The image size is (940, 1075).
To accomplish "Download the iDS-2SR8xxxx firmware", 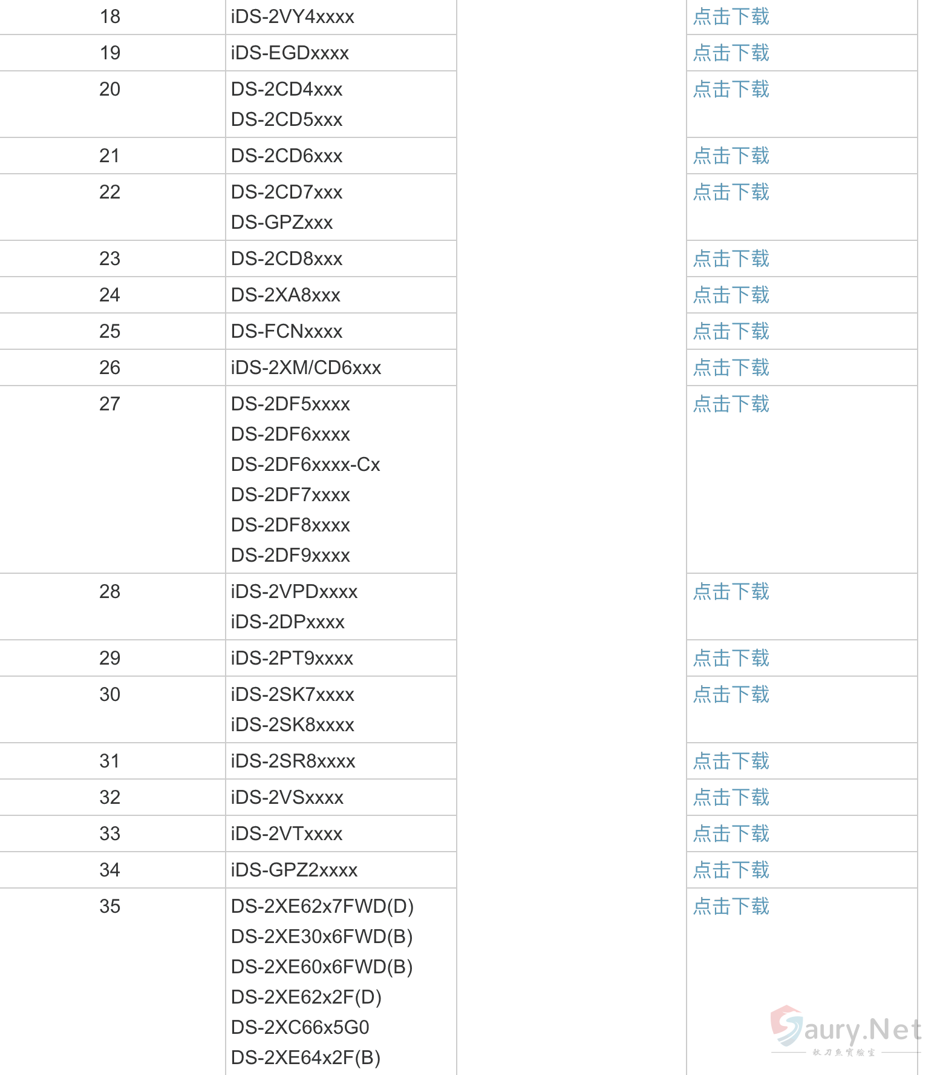I will (731, 761).
